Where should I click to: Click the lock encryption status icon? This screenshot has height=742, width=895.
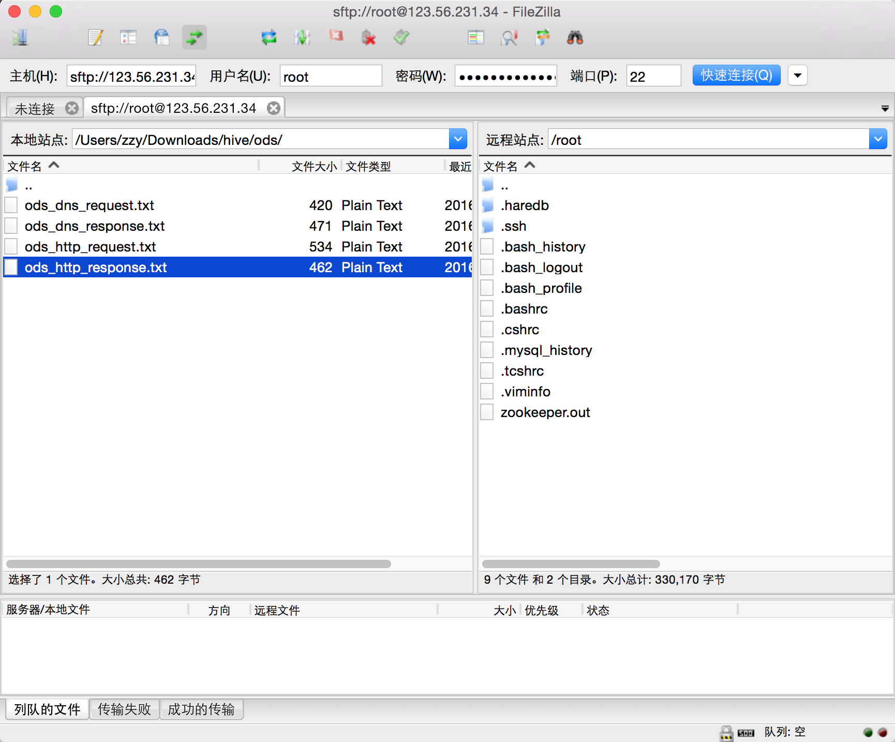726,733
